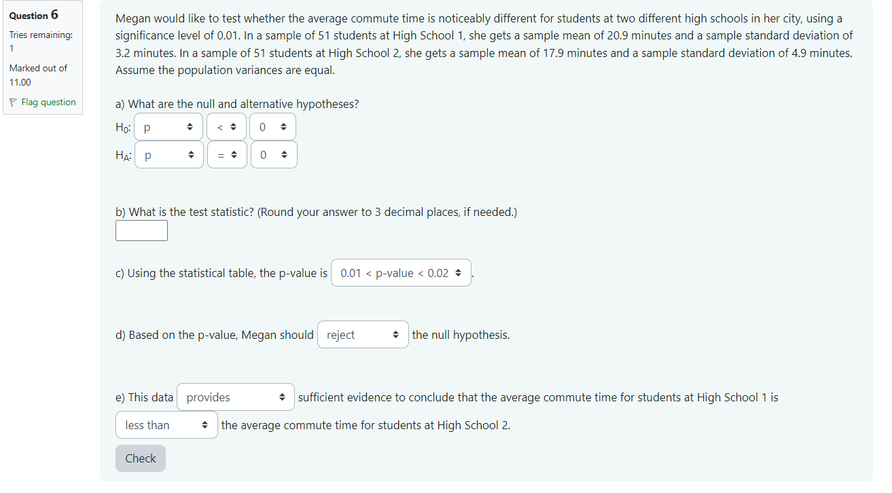Open the H0 parameter dropdown showing p
Image resolution: width=892 pixels, height=493 pixels.
point(168,127)
